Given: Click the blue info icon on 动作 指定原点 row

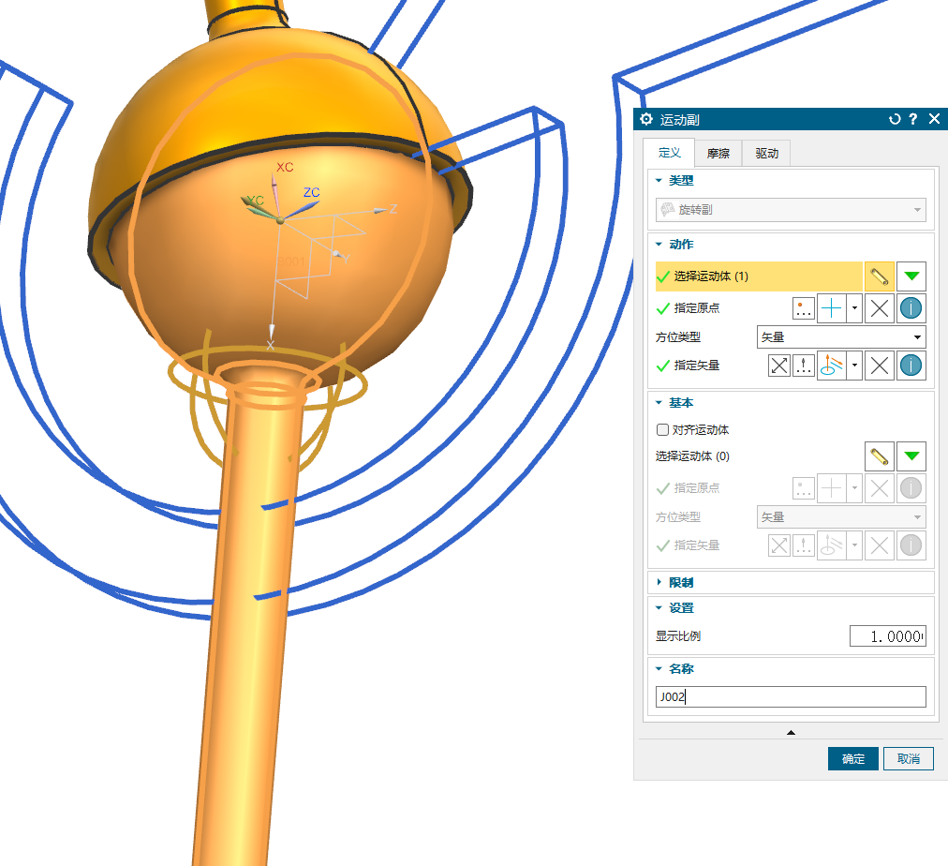Looking at the screenshot, I should tap(911, 307).
